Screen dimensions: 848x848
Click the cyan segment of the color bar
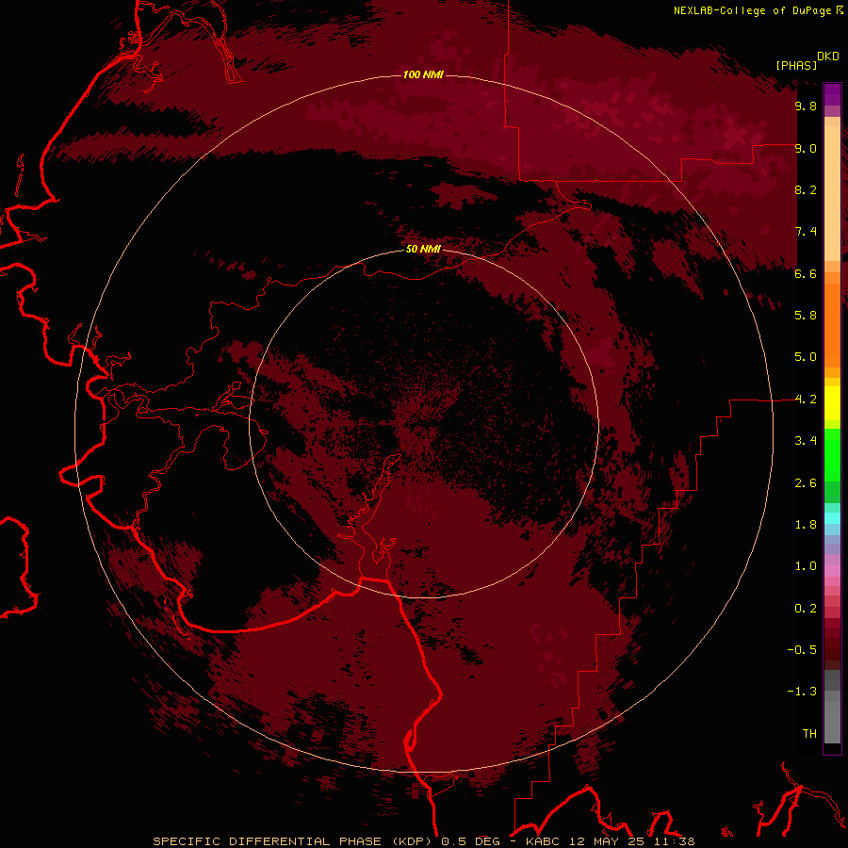(x=832, y=518)
